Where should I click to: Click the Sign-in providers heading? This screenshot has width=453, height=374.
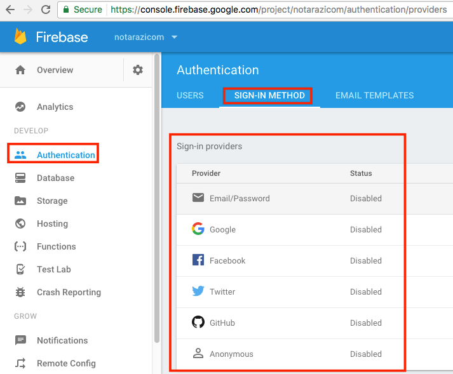click(209, 146)
